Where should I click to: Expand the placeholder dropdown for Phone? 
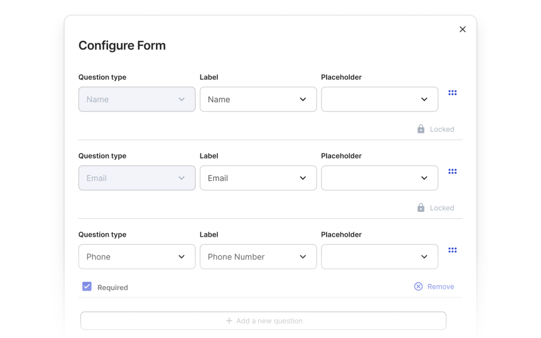click(379, 256)
